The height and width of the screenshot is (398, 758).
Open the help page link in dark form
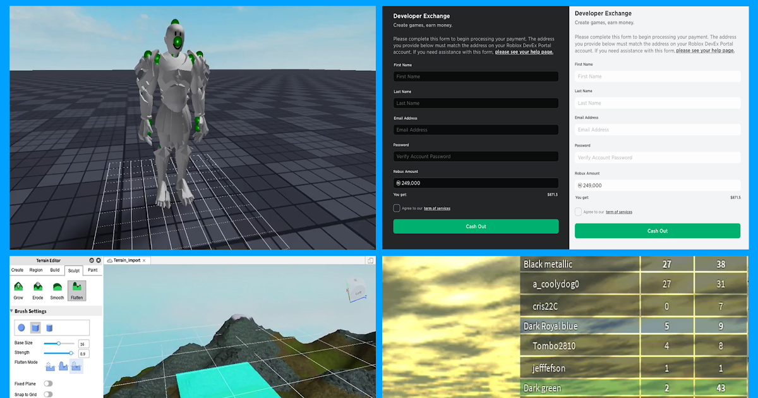(524, 52)
